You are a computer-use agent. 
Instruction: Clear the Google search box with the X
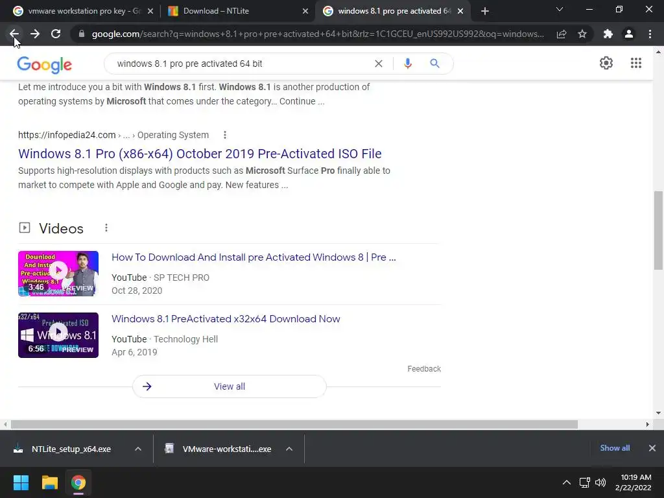(379, 64)
